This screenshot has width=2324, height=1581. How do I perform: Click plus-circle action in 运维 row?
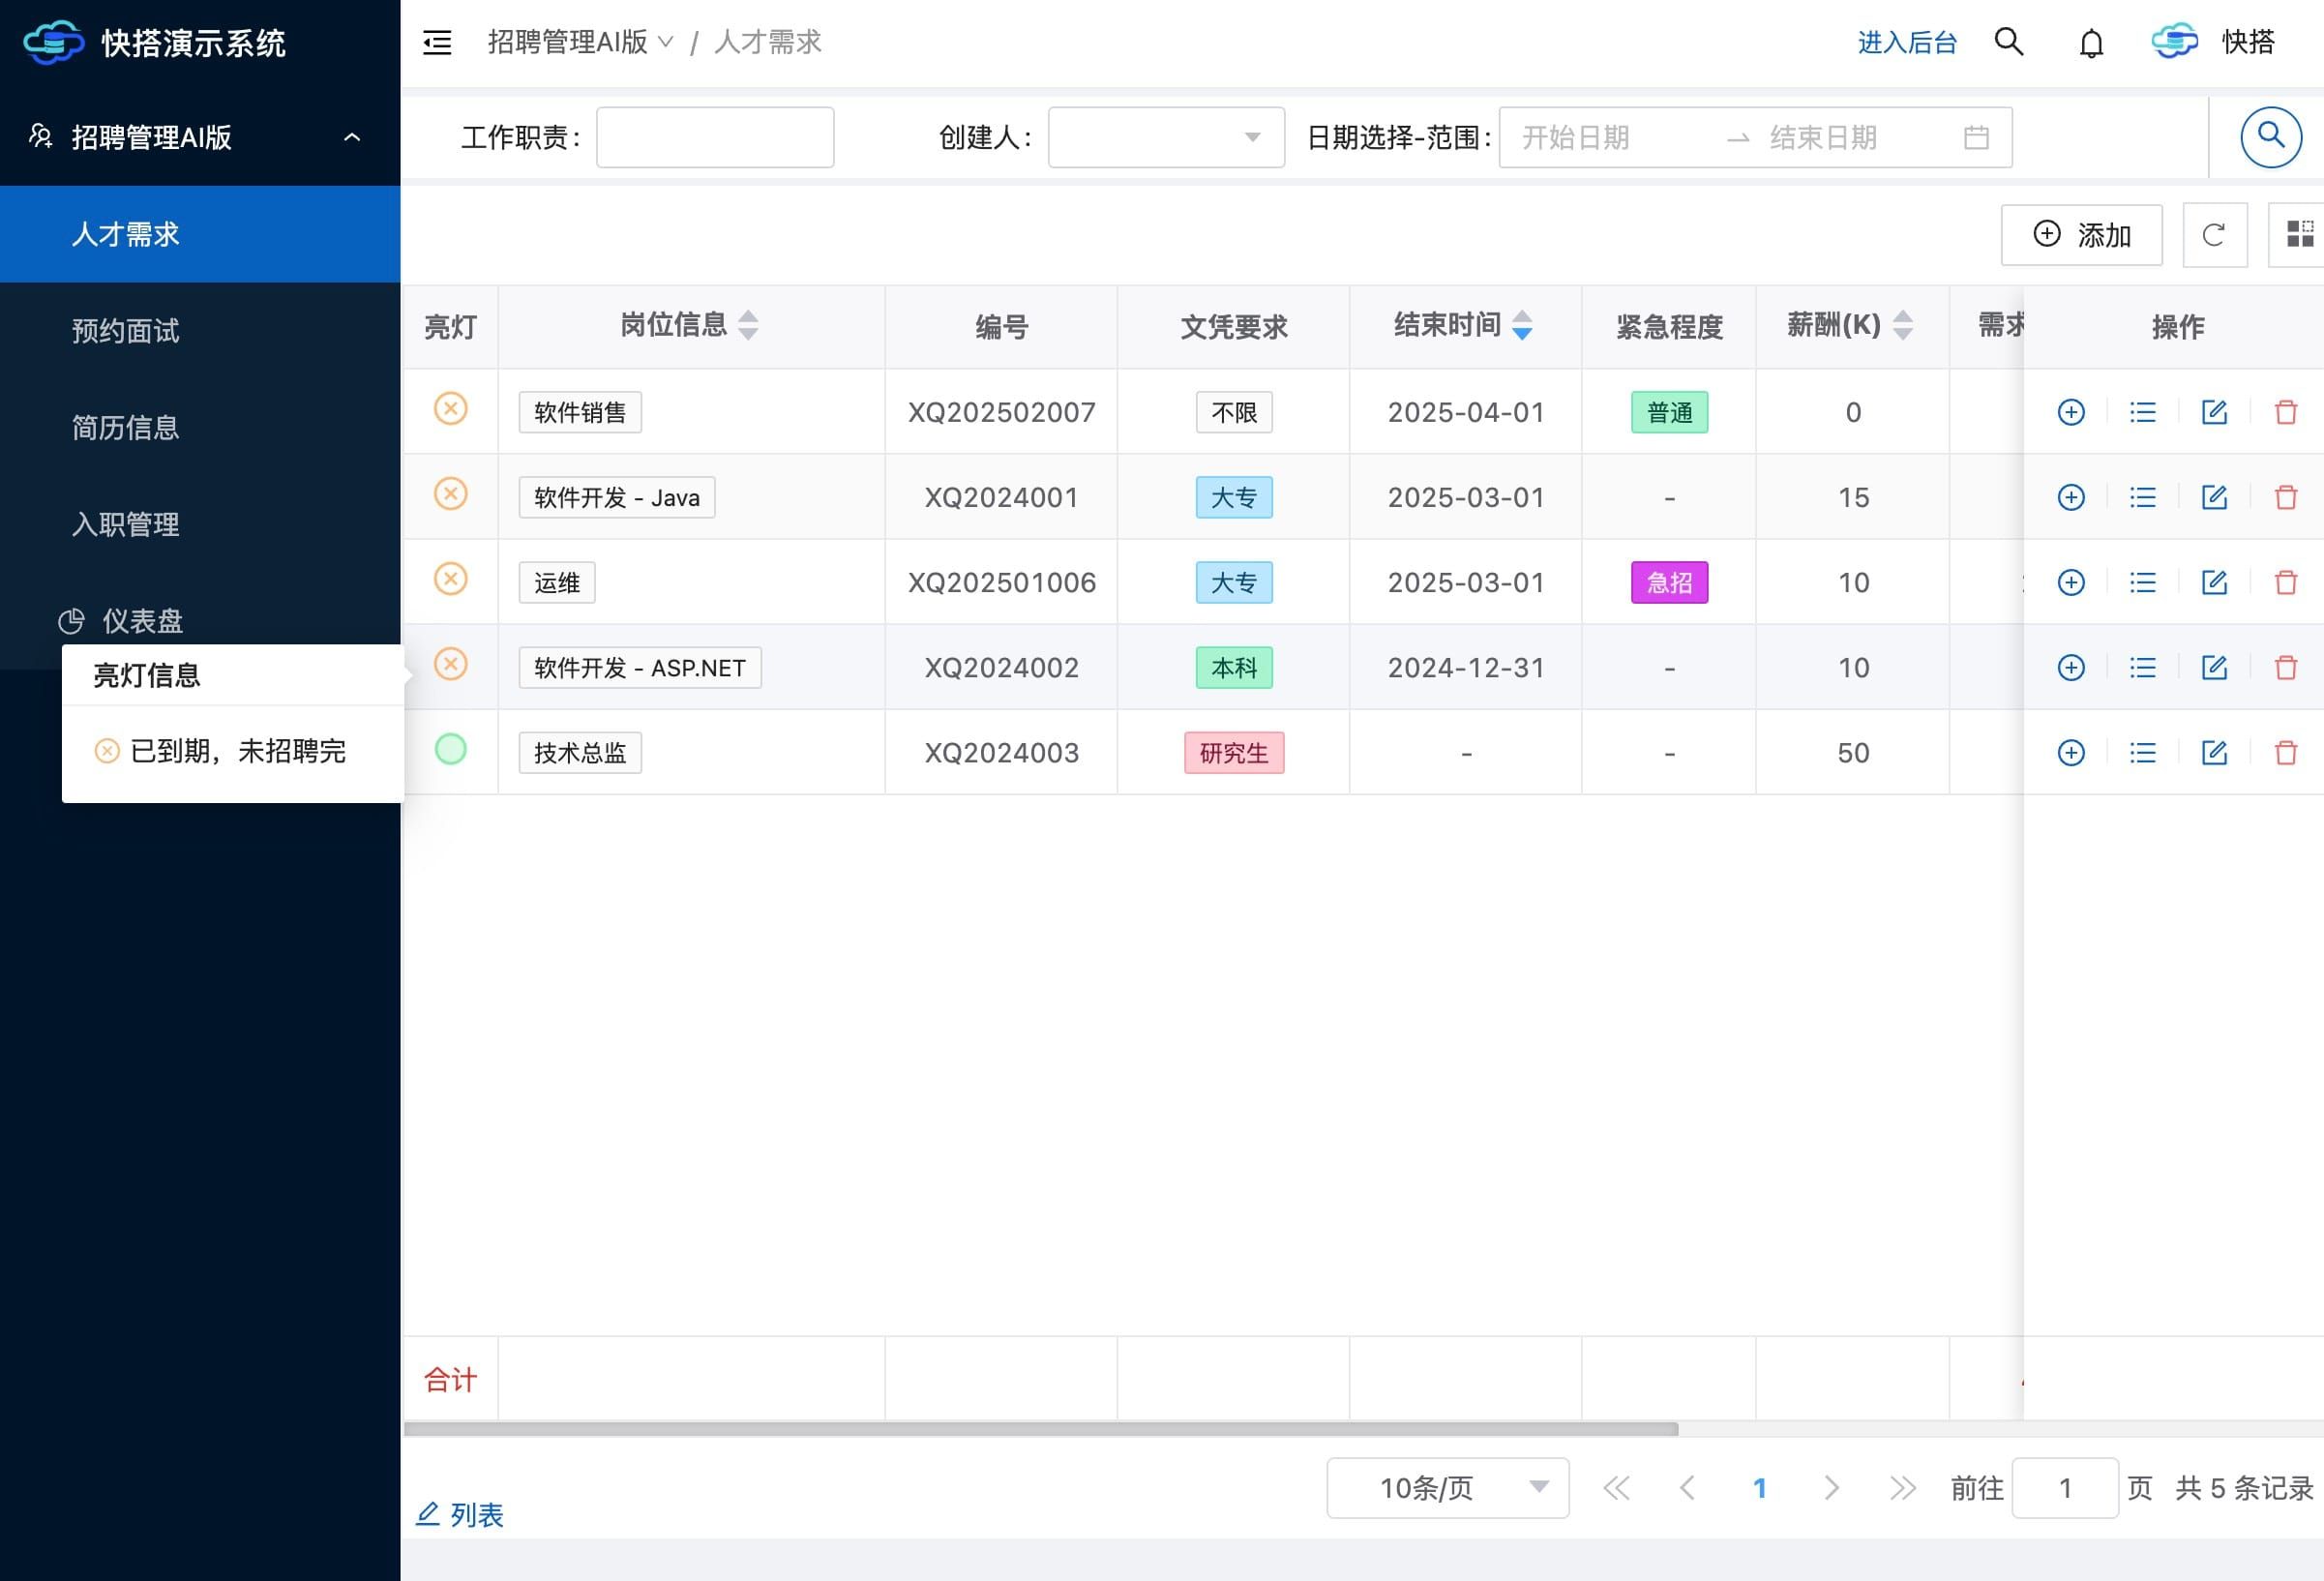2071,582
